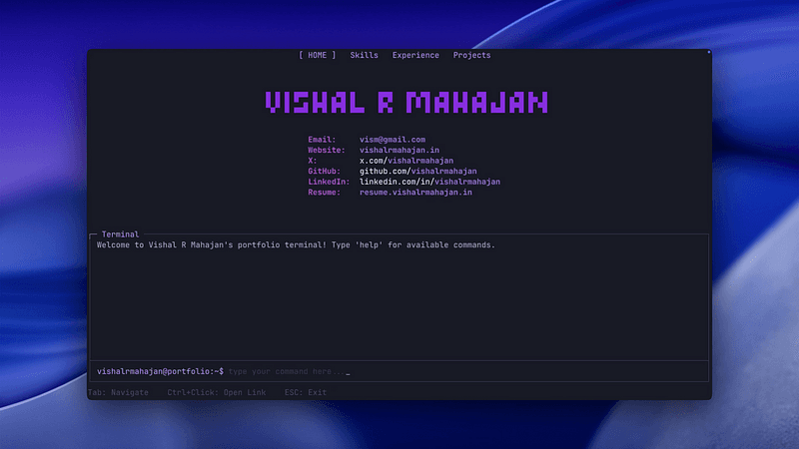Open the linkedin.com/in/vishalrmahajan link
Image resolution: width=799 pixels, height=449 pixels.
[x=429, y=182]
